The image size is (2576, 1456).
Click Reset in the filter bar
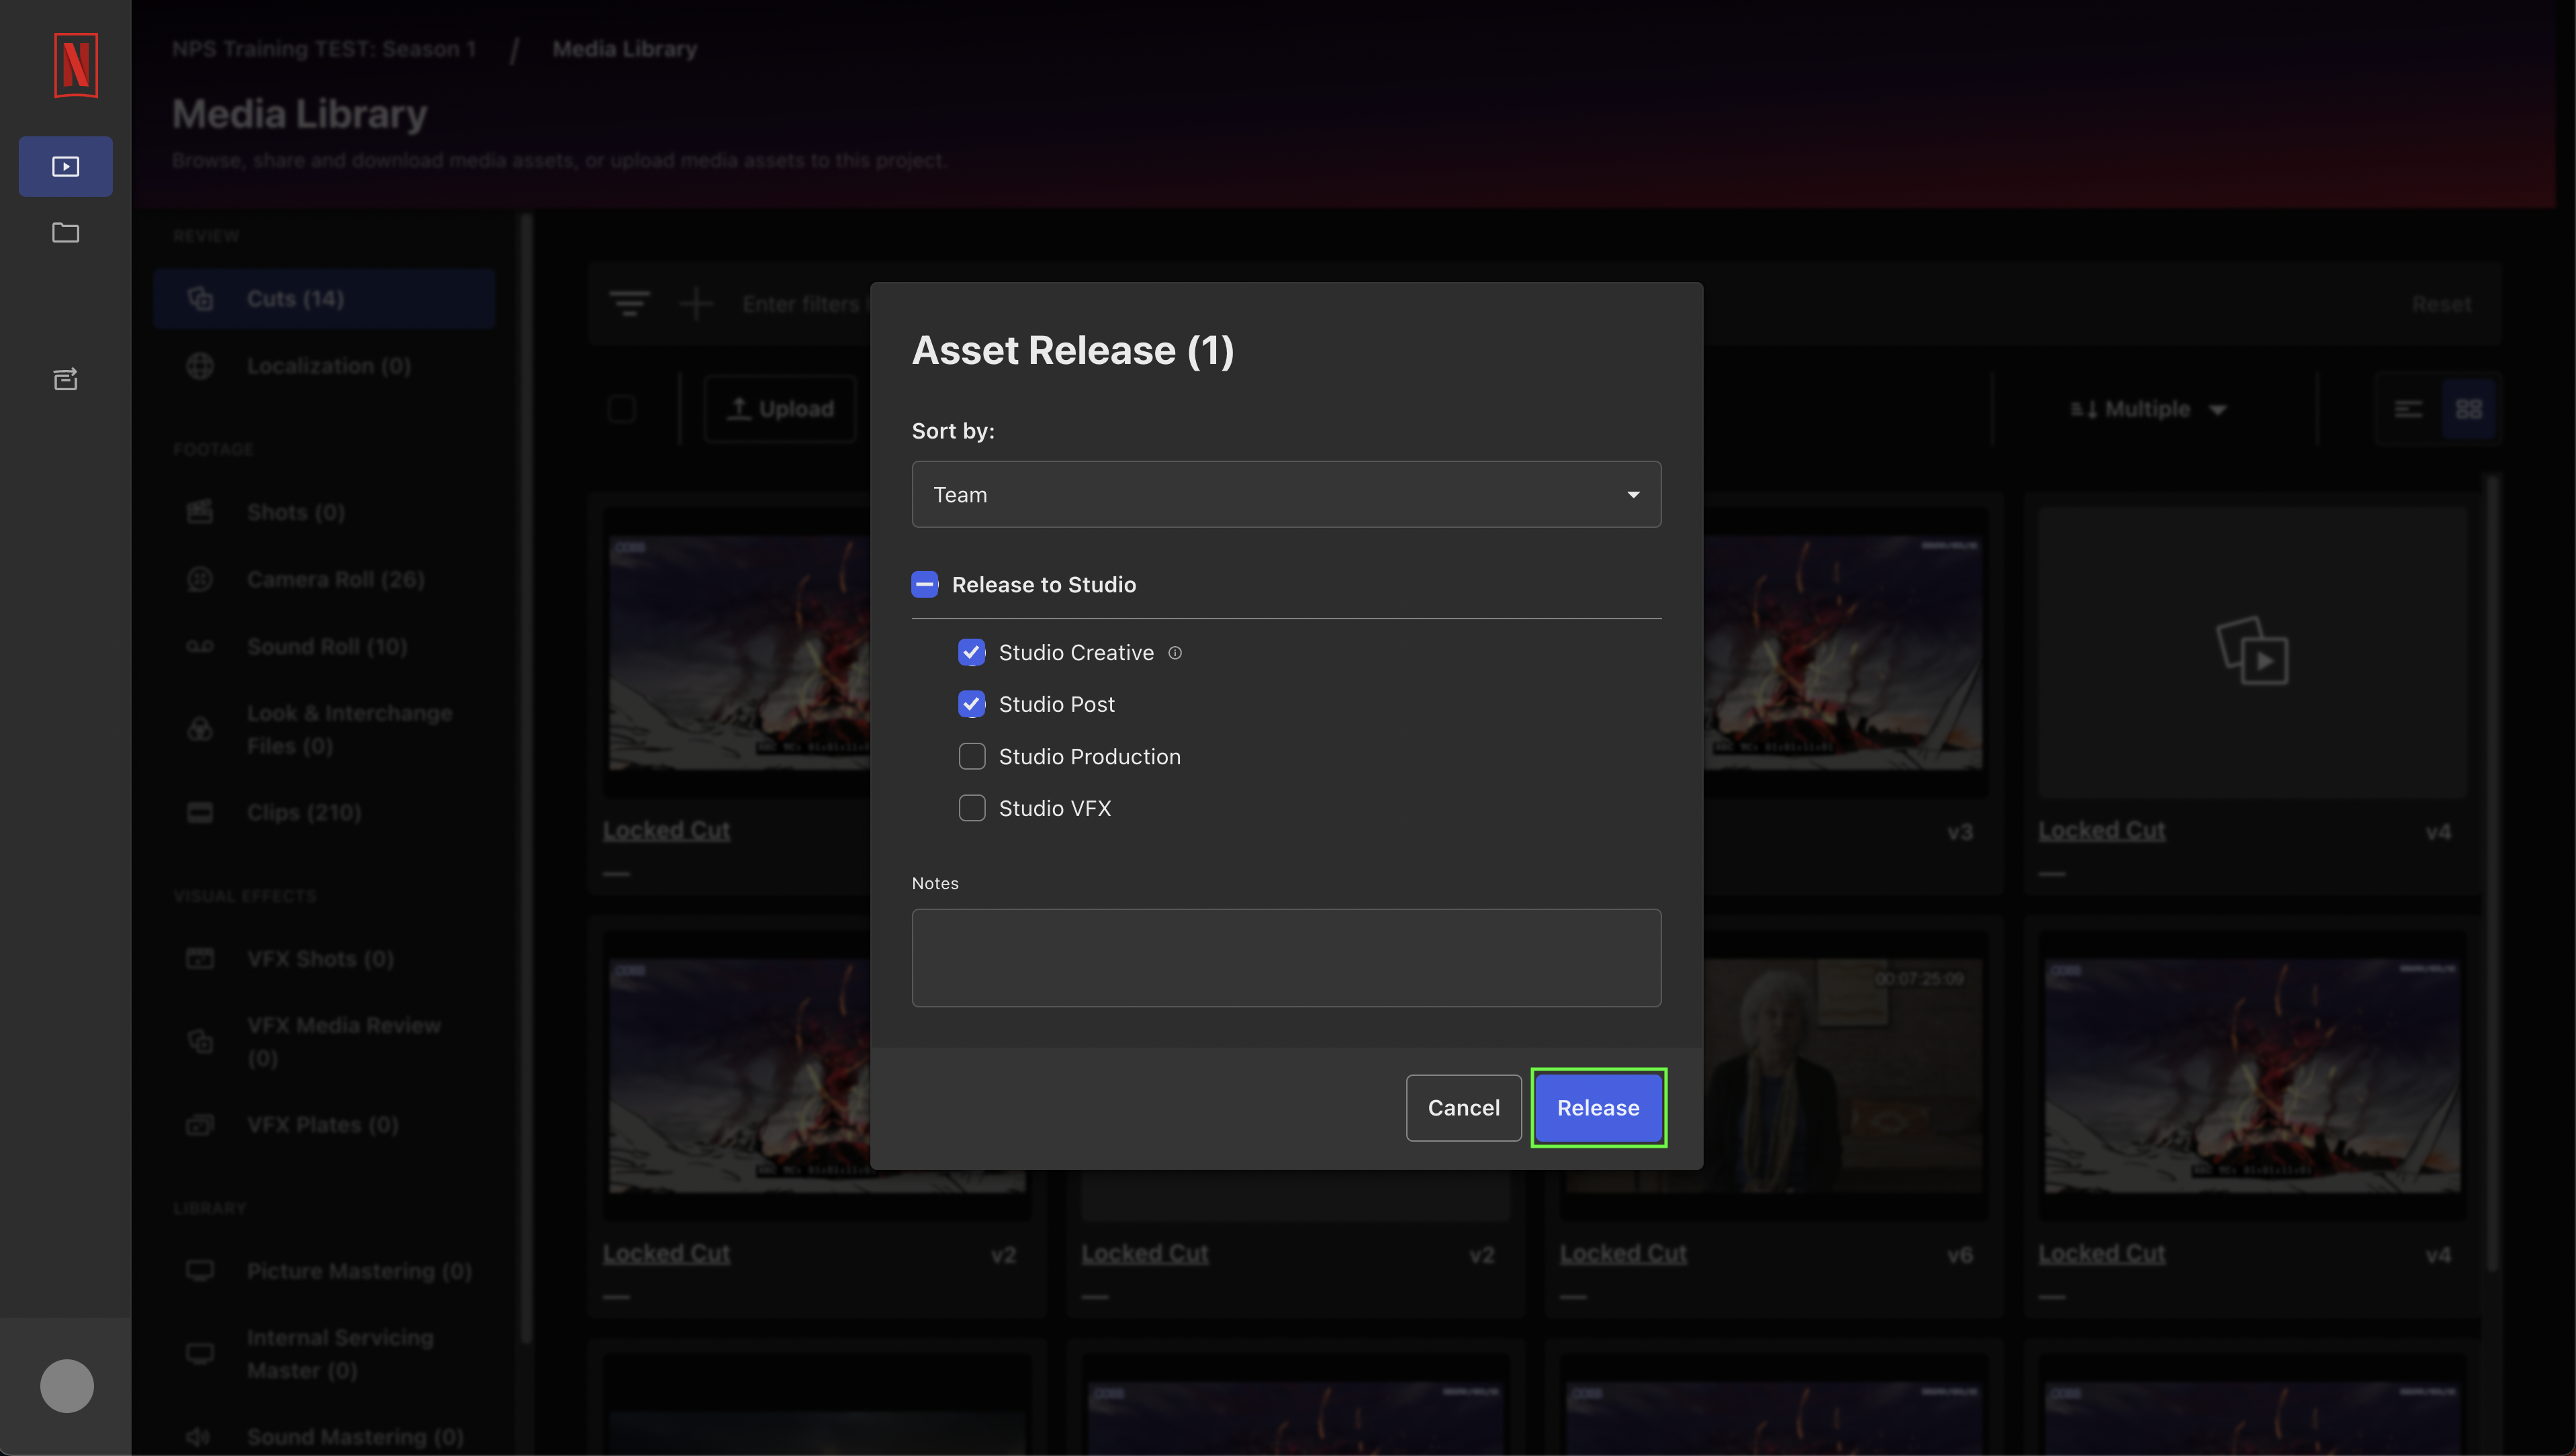coord(2441,304)
